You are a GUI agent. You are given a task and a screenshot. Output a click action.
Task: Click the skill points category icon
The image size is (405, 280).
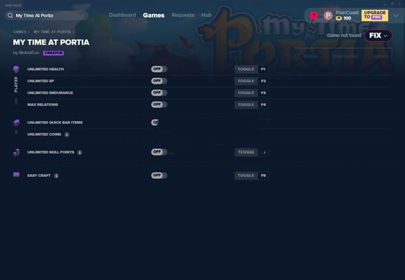[x=16, y=153]
